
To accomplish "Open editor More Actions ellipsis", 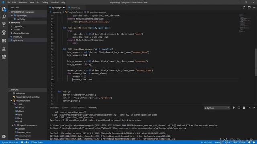I will point(254,8).
